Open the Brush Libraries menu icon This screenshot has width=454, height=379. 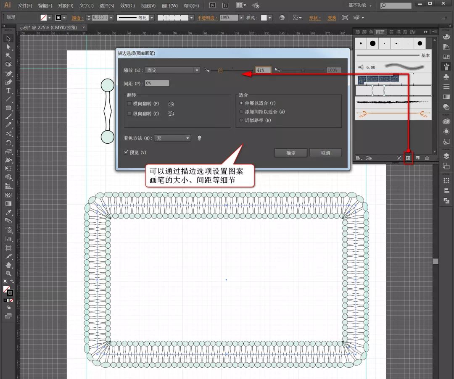358,158
